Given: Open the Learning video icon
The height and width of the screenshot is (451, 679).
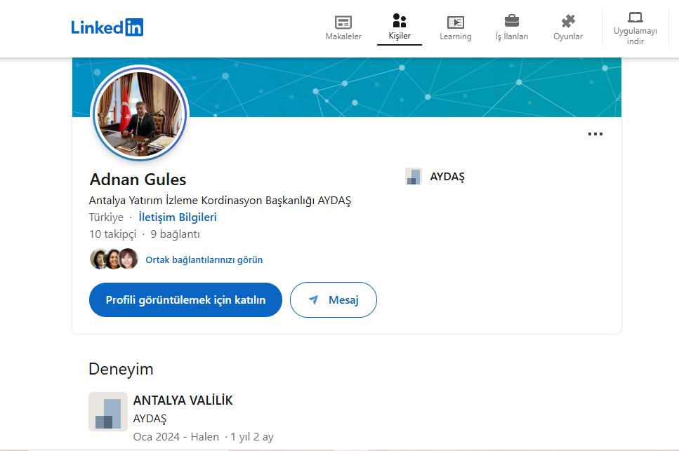Looking at the screenshot, I should coord(456,22).
